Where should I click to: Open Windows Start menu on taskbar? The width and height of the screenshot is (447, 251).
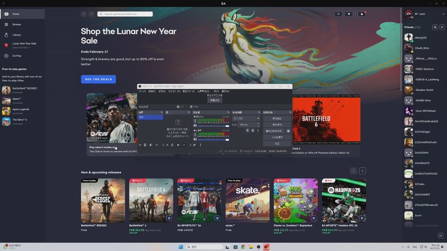coord(180,247)
